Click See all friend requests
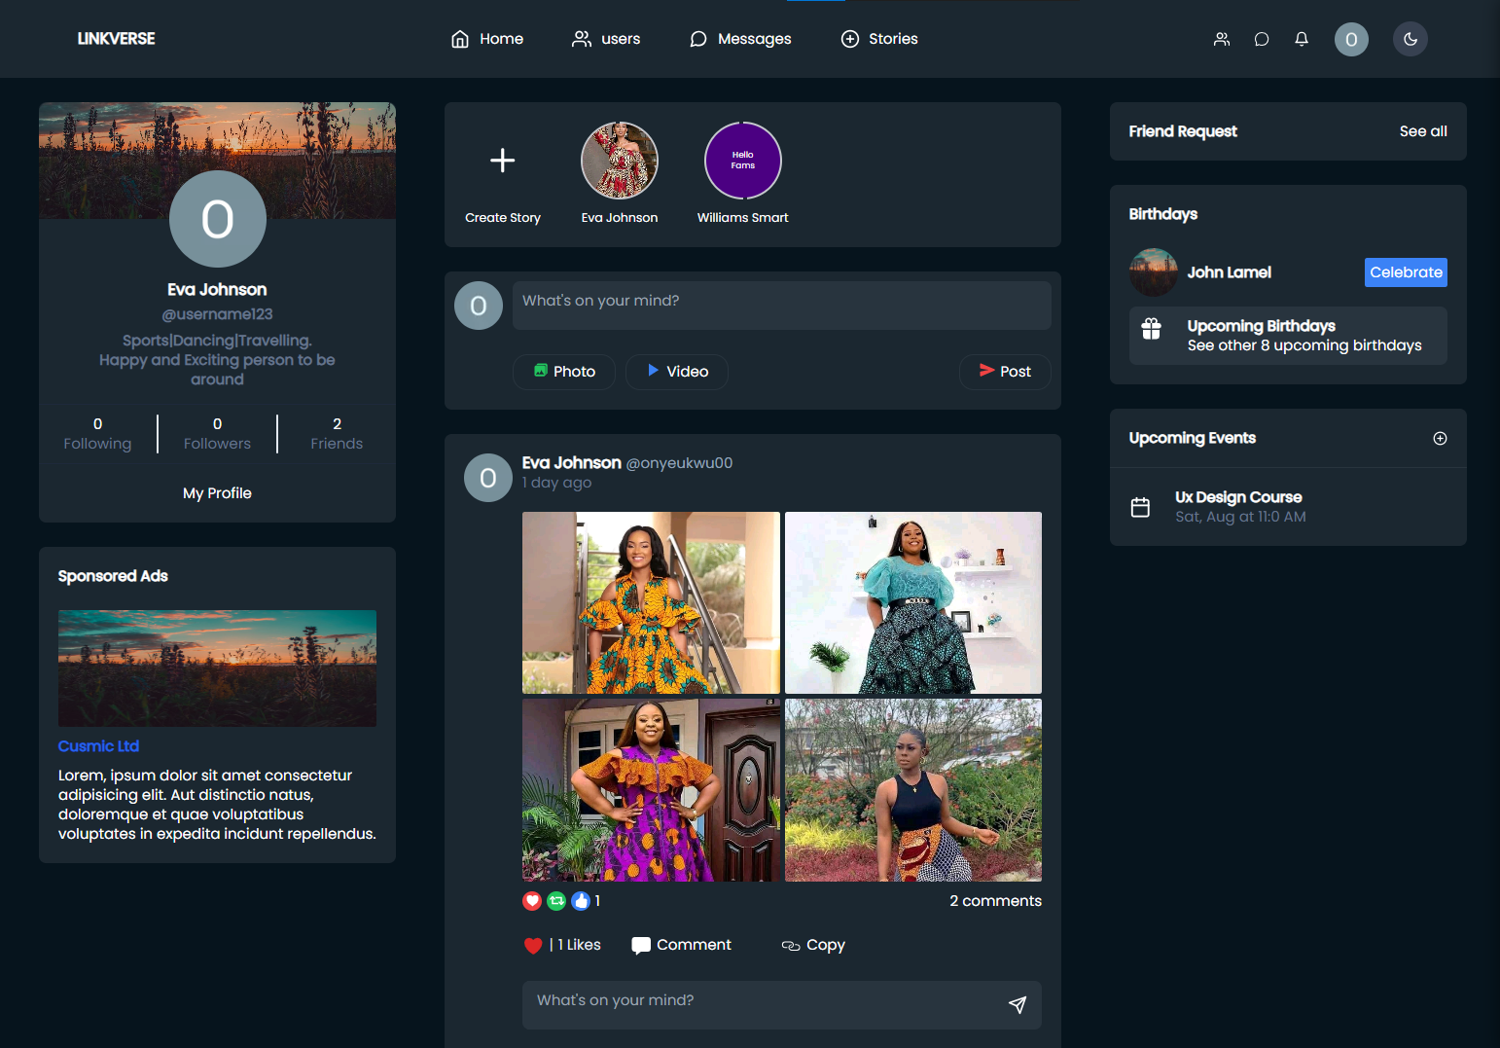This screenshot has width=1500, height=1048. [1423, 131]
